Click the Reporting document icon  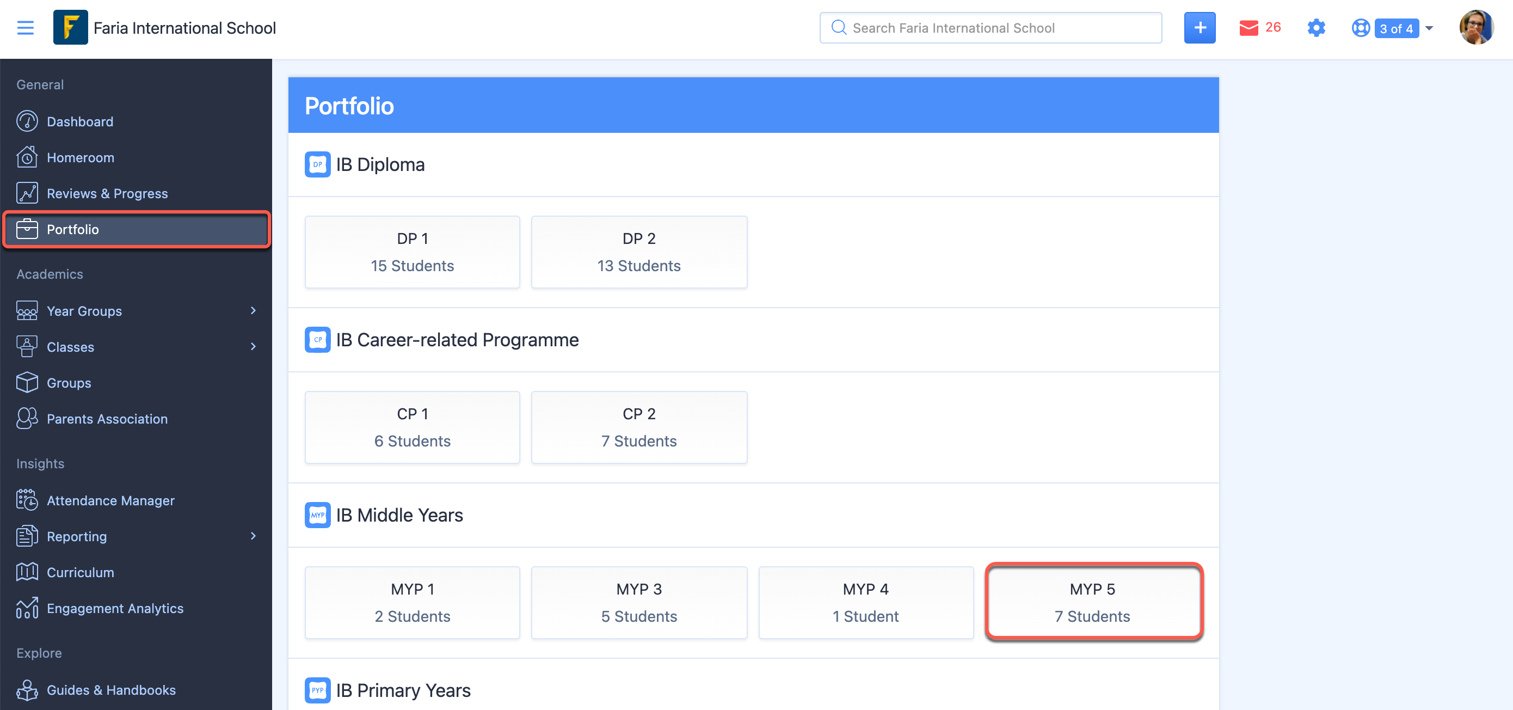27,536
